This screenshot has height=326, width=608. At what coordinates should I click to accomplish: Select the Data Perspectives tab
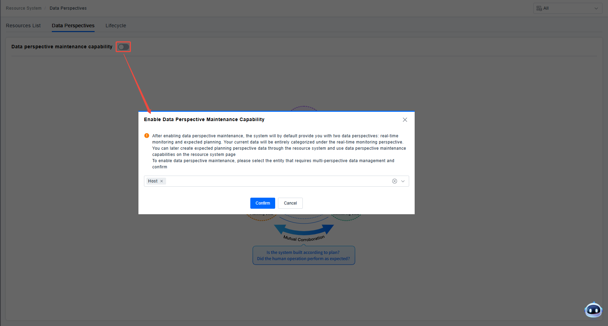(73, 26)
